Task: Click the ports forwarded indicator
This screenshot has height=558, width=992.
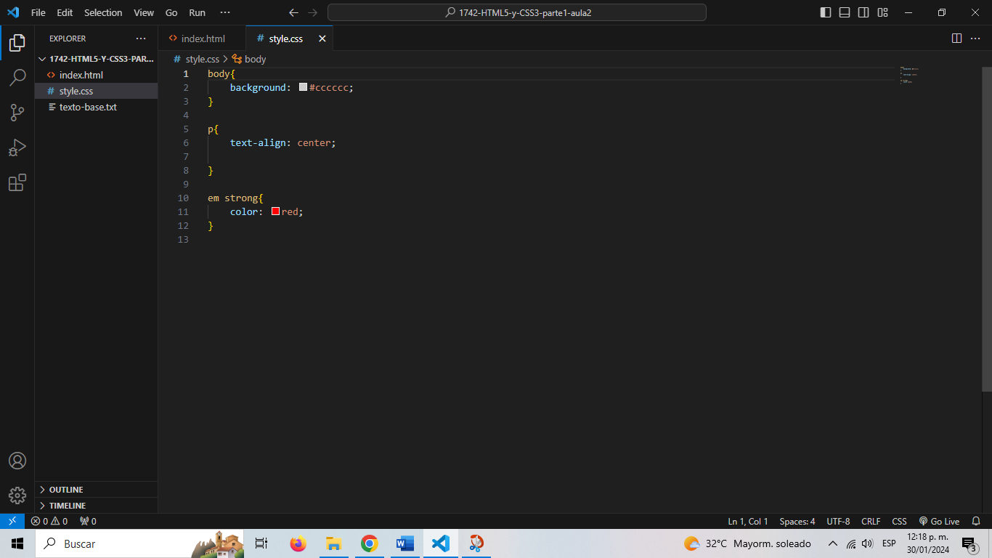Action: [x=88, y=521]
